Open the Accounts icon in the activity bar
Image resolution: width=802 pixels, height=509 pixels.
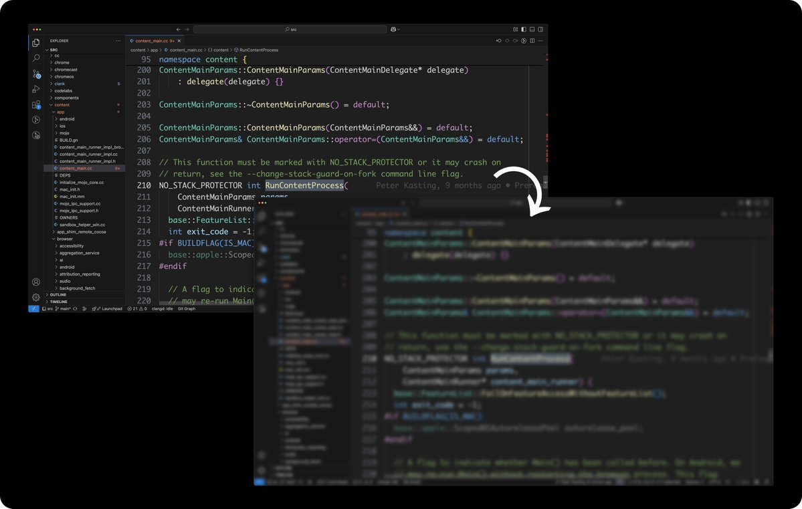(x=36, y=282)
